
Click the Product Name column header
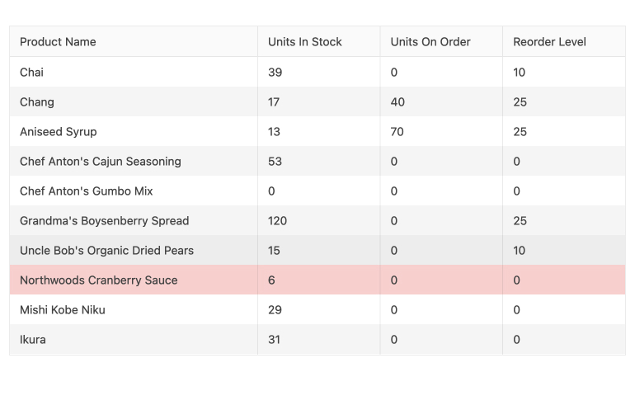point(134,42)
